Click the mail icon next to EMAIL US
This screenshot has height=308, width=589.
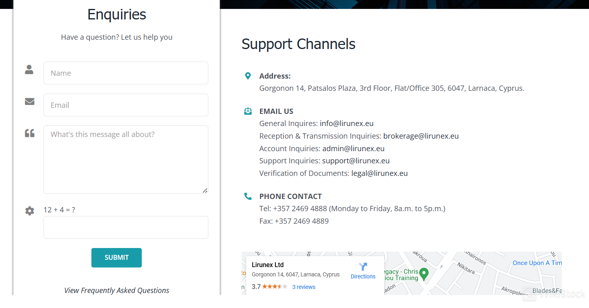point(248,111)
